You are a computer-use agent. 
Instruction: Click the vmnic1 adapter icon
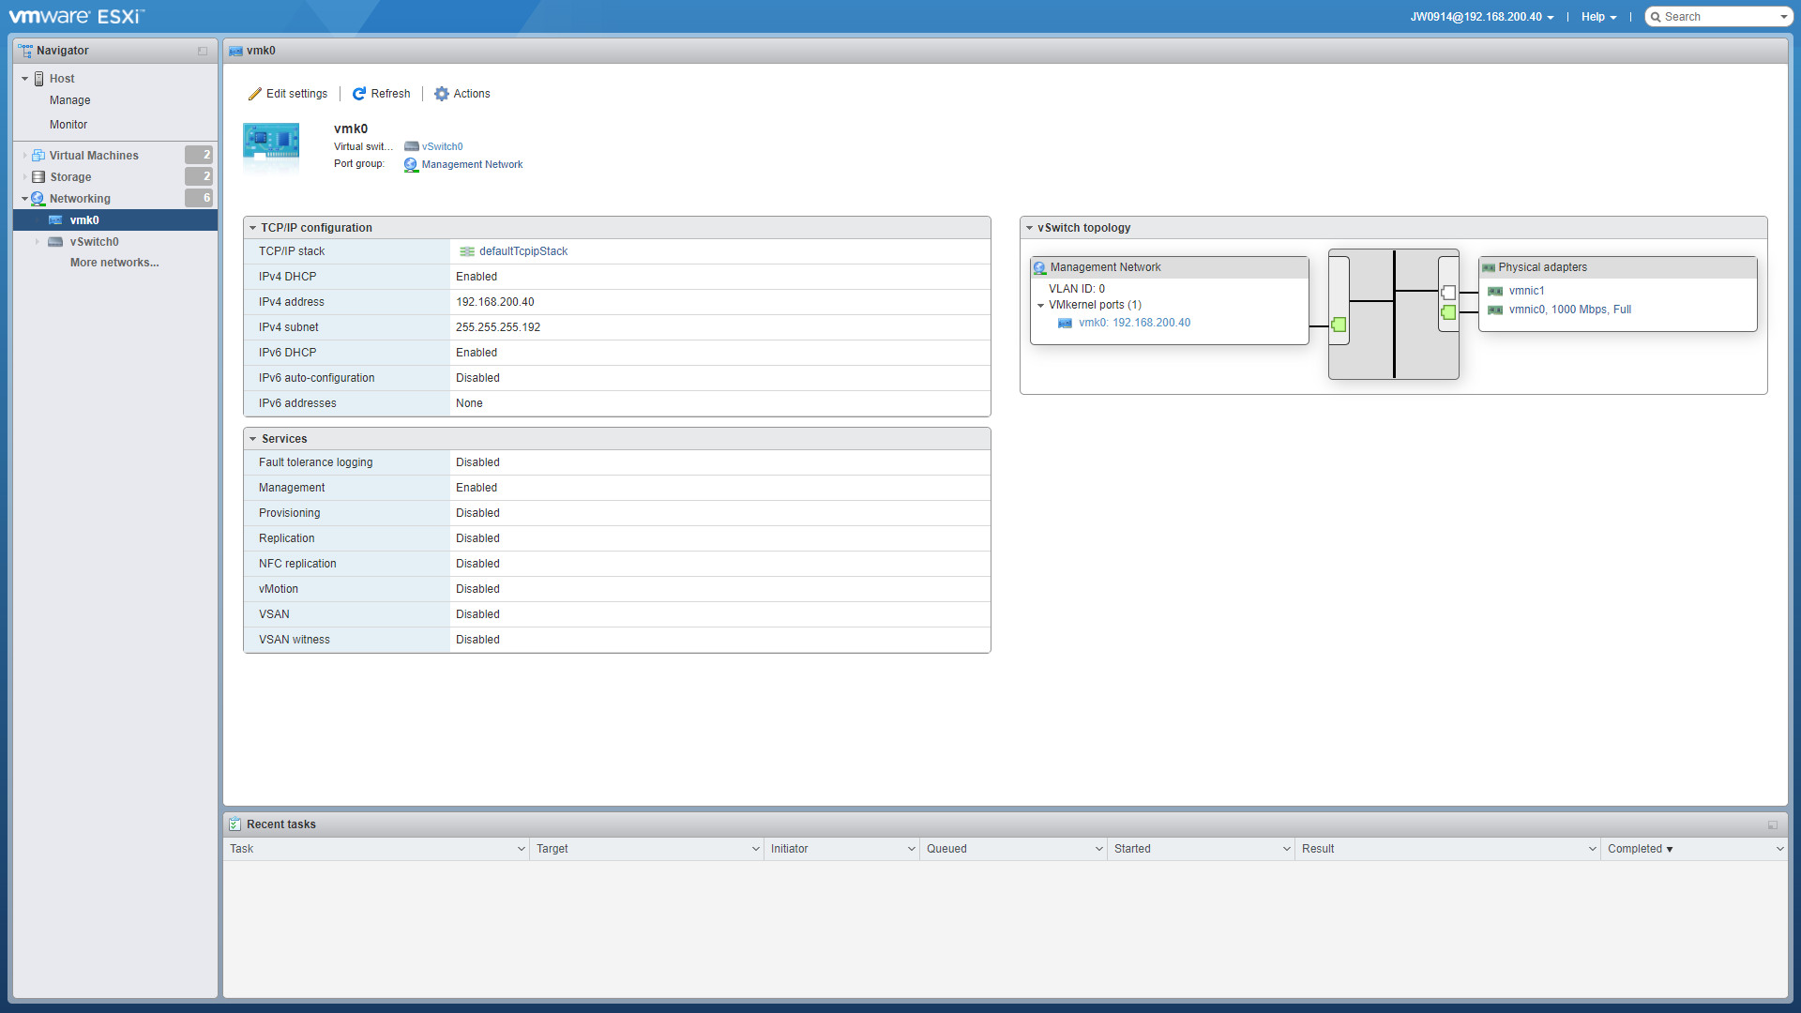pyautogui.click(x=1495, y=292)
